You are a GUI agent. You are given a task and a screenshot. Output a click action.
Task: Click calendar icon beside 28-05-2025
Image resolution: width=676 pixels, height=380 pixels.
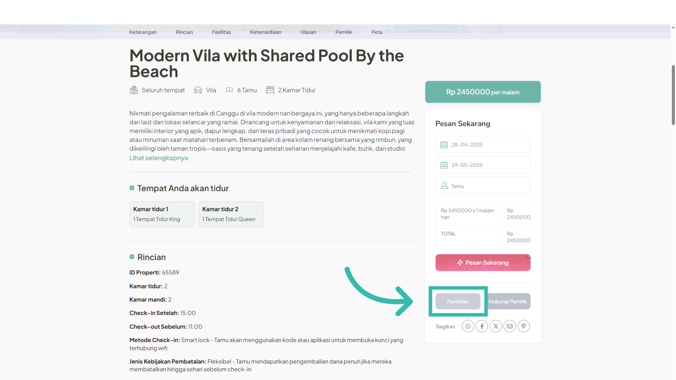(x=444, y=145)
